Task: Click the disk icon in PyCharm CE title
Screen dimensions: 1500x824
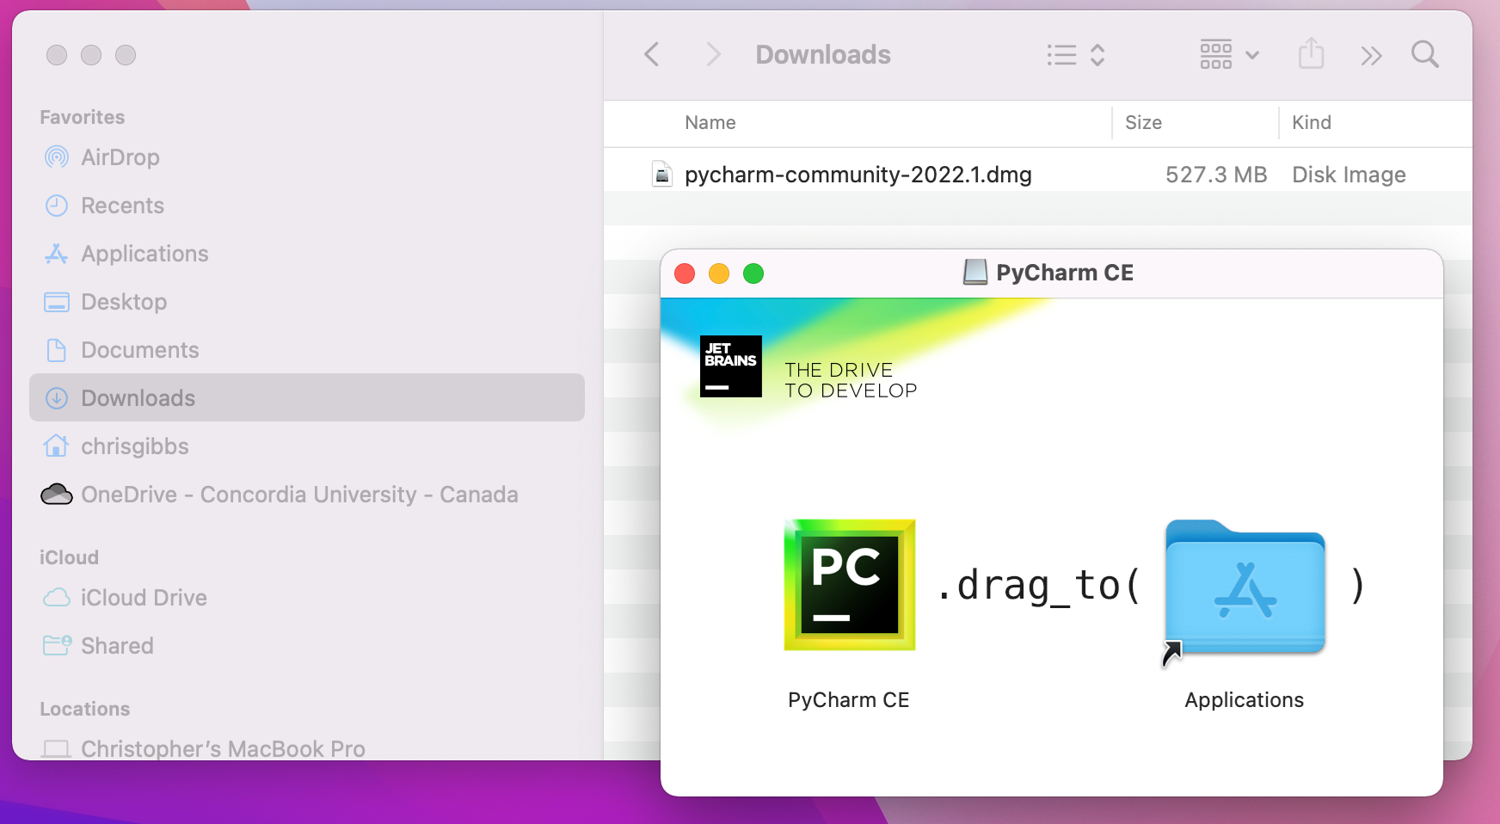Action: pyautogui.click(x=974, y=273)
